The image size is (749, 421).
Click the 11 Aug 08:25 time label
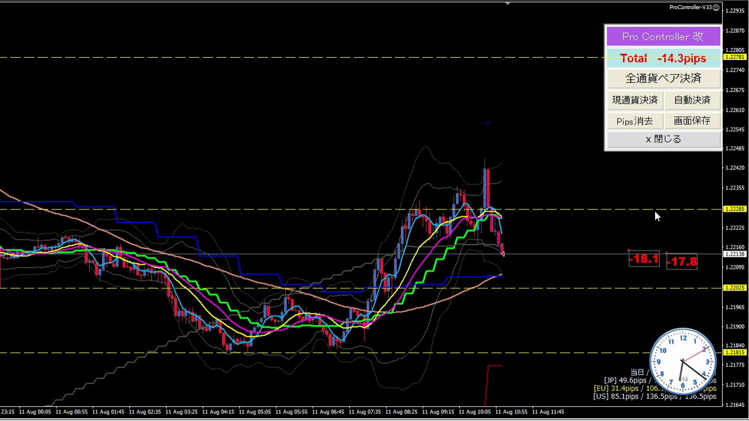point(402,412)
